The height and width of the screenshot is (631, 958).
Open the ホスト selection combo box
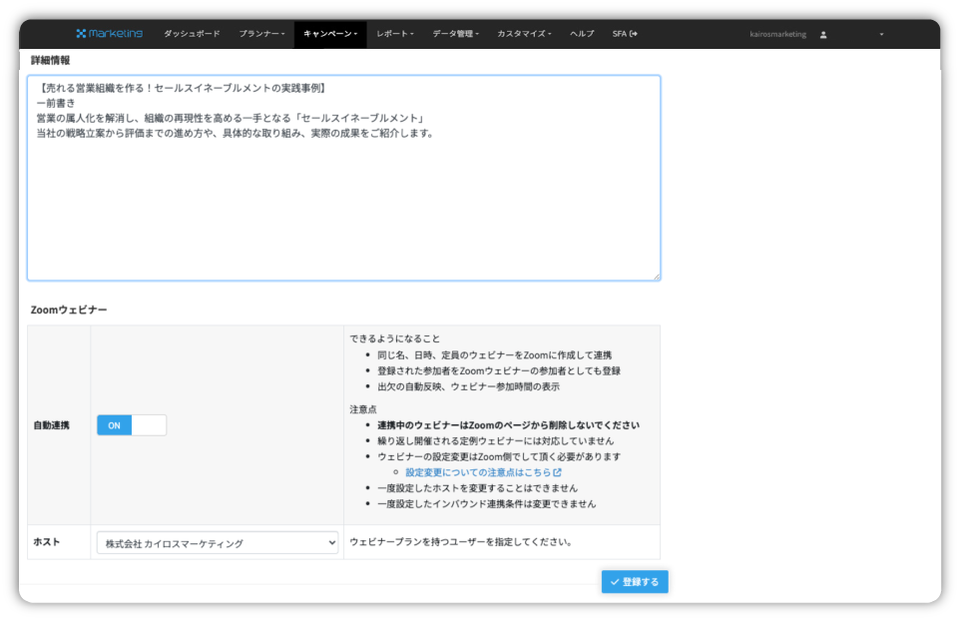pos(216,542)
